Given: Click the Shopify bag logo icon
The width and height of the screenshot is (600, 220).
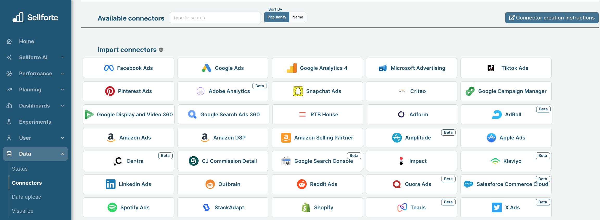Looking at the screenshot, I should click(306, 208).
